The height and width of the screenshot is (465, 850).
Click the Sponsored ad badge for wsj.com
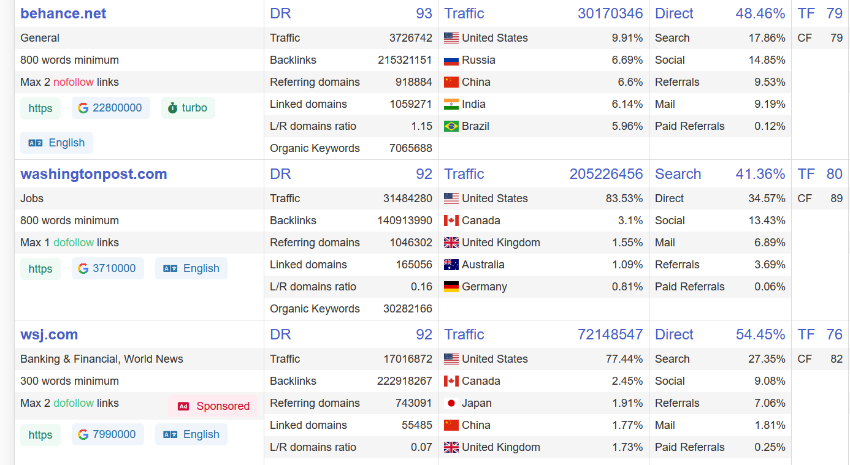point(213,406)
